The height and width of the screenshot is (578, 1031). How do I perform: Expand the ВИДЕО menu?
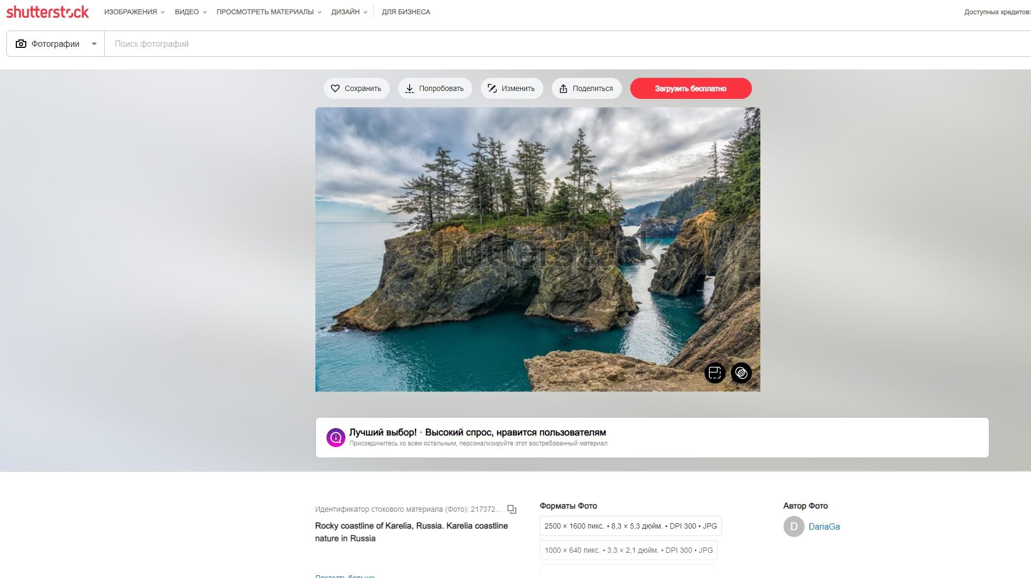(x=190, y=12)
